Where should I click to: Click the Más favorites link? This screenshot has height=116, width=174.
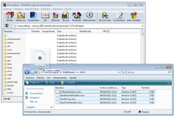[33, 102]
